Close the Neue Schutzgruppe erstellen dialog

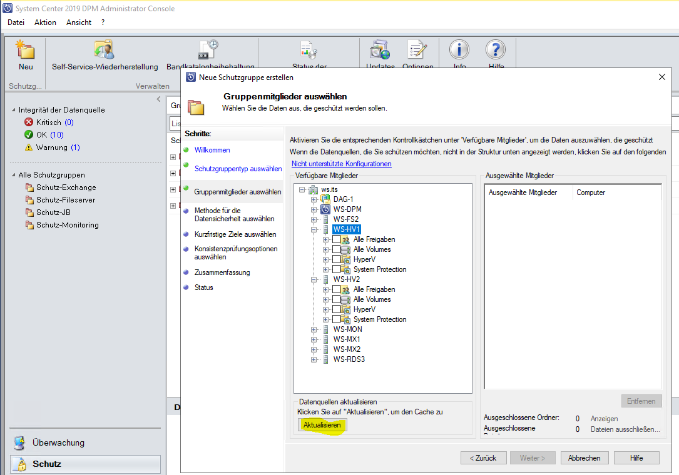[x=661, y=77]
